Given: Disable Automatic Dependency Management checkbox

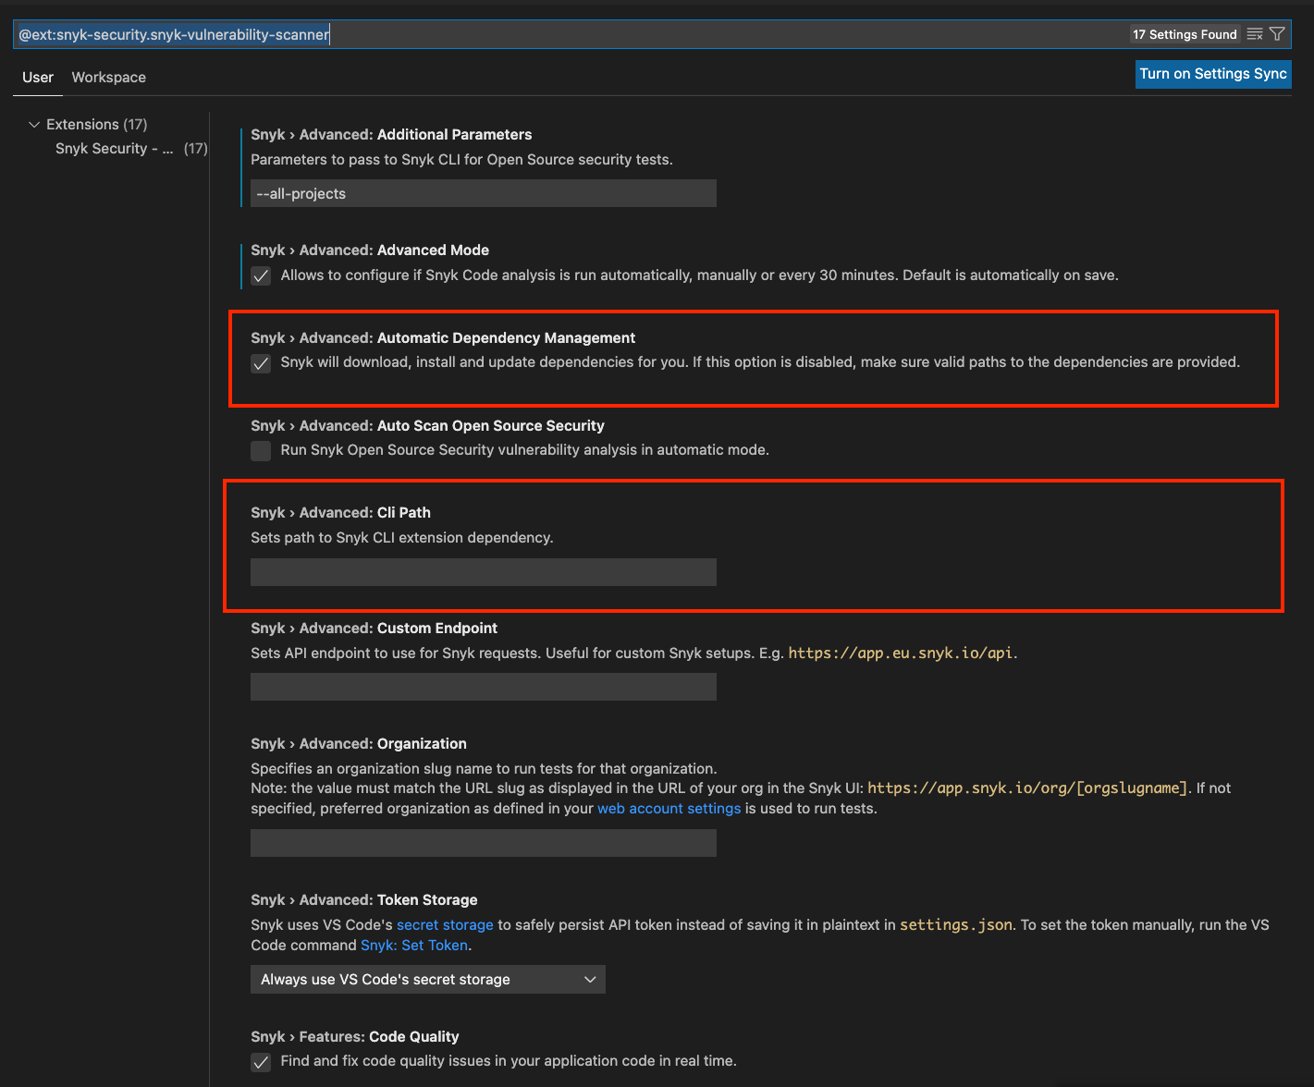Looking at the screenshot, I should pyautogui.click(x=261, y=363).
